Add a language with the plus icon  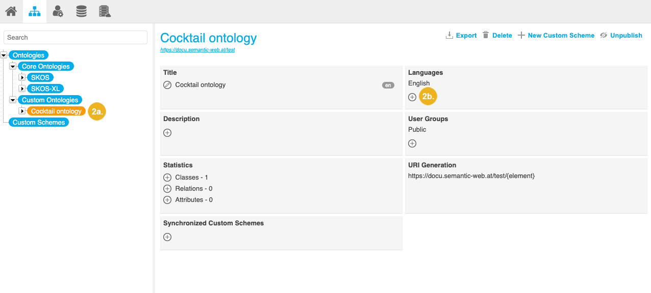tap(412, 97)
